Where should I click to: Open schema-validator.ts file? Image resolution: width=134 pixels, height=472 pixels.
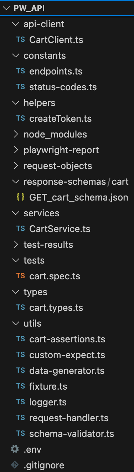pyautogui.click(x=72, y=434)
